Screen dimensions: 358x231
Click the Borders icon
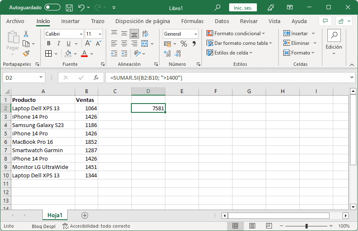[x=48, y=54]
